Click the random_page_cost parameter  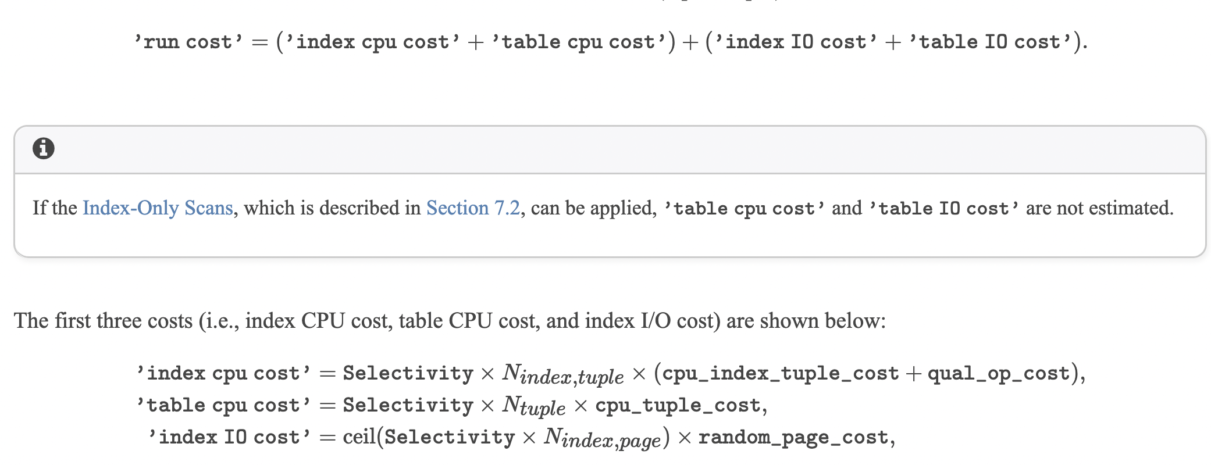[x=793, y=437]
